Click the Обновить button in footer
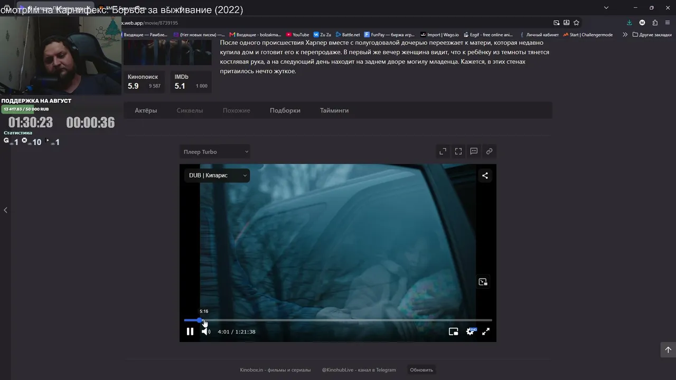Viewport: 676px width, 380px height. click(x=421, y=370)
